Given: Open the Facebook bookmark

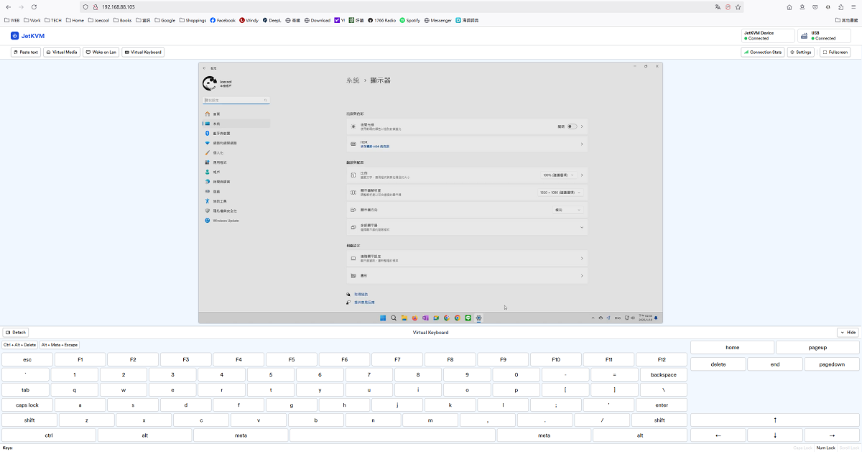Looking at the screenshot, I should 223,20.
